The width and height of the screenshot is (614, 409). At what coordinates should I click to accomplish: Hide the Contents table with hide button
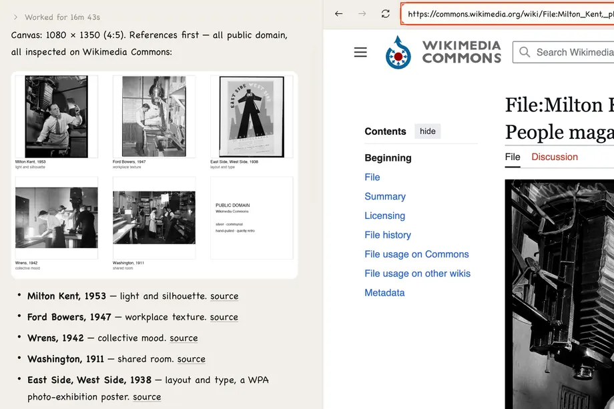(x=428, y=131)
